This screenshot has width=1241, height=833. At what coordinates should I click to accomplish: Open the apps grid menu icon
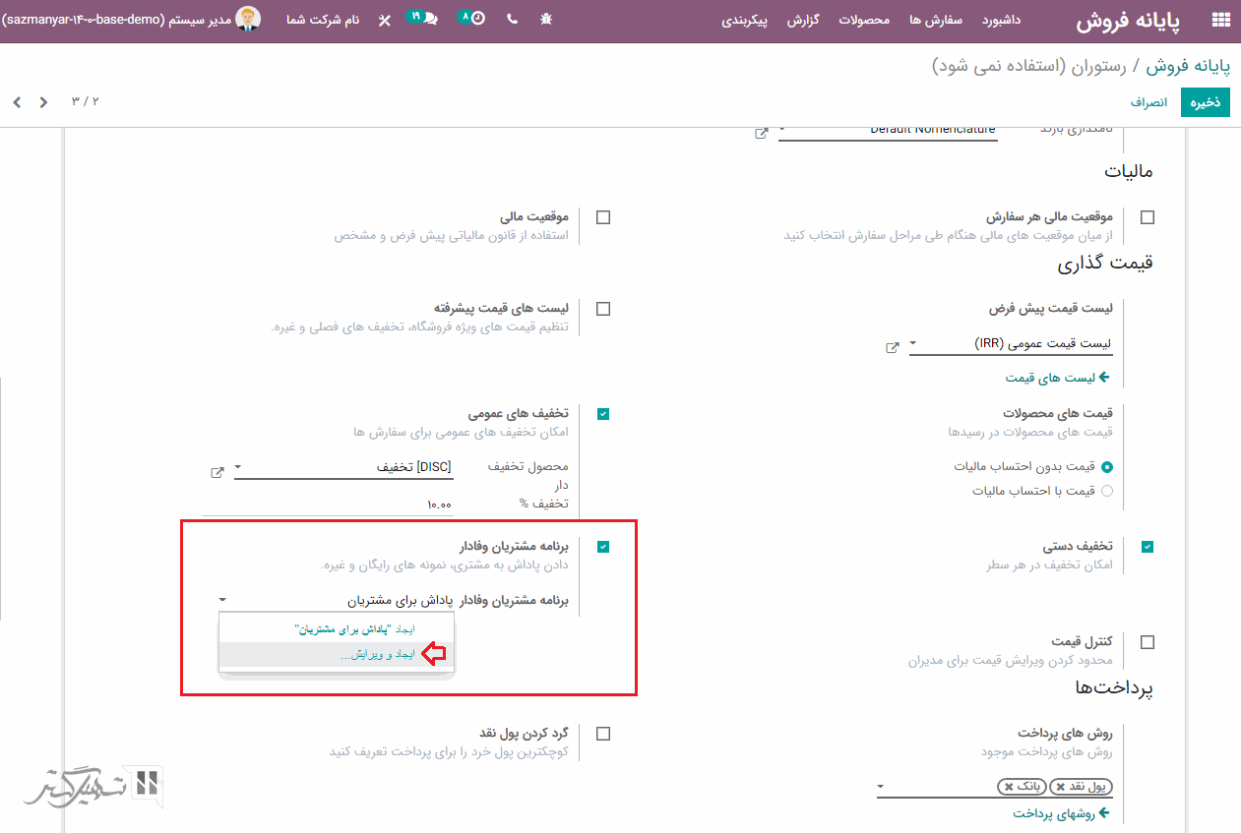click(1220, 20)
